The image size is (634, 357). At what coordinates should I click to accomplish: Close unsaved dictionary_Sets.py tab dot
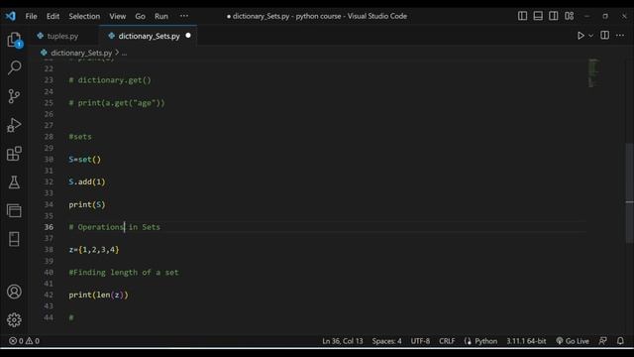point(188,36)
